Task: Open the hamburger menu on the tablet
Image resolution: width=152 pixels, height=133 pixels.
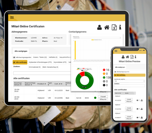Action: point(12,17)
